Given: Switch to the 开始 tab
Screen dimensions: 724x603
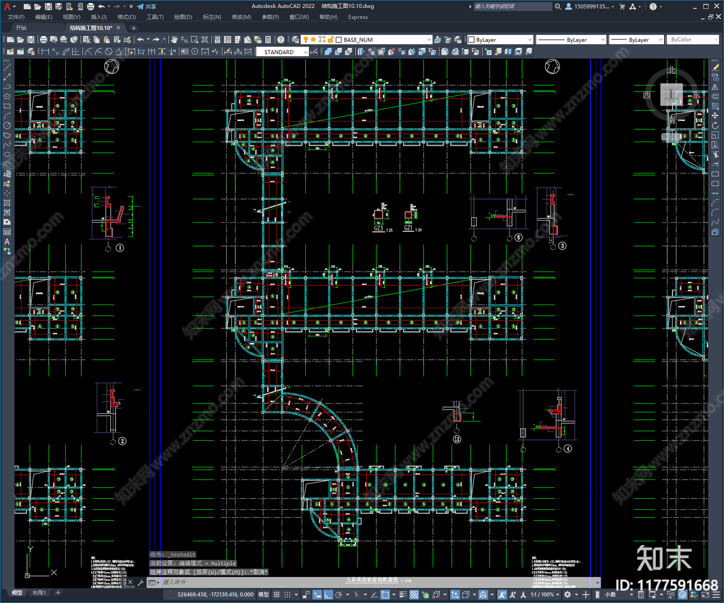Looking at the screenshot, I should click(x=21, y=28).
